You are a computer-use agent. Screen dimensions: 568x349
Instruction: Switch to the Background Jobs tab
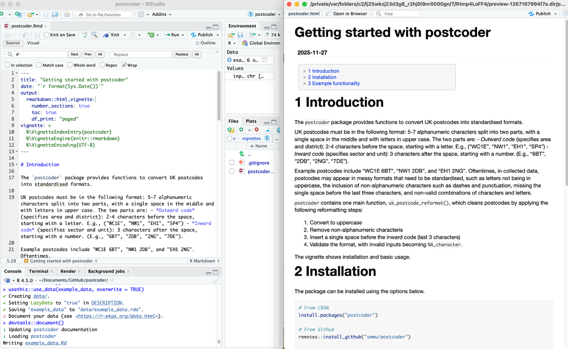[106, 271]
